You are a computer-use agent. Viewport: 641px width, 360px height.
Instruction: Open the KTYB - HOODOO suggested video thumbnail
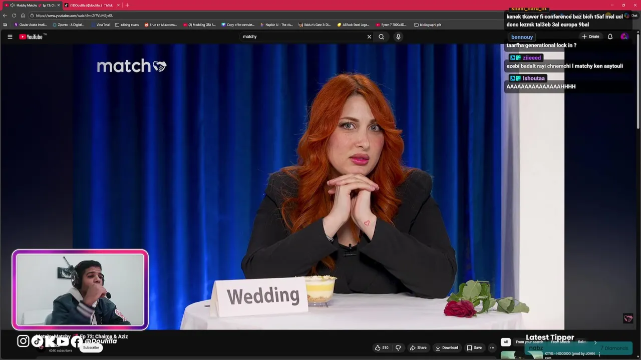pos(522,355)
